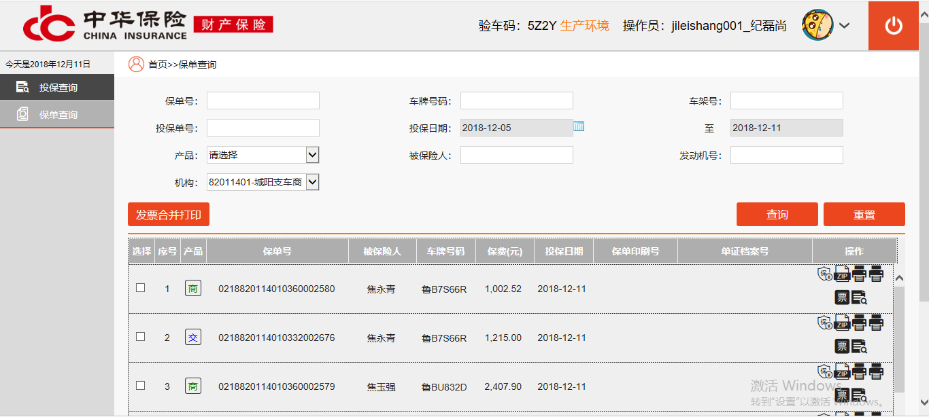Open the 机构 82011401-城阳支车商 dropdown

pos(263,182)
